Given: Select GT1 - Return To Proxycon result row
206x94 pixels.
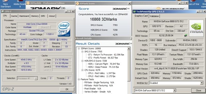Looking at the screenshot, I should (106, 54).
